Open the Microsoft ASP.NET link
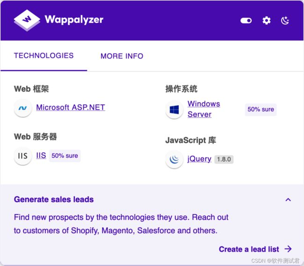 pyautogui.click(x=71, y=107)
